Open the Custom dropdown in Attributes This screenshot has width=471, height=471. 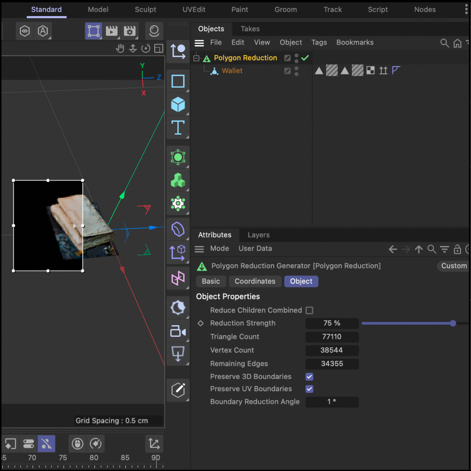(x=454, y=266)
